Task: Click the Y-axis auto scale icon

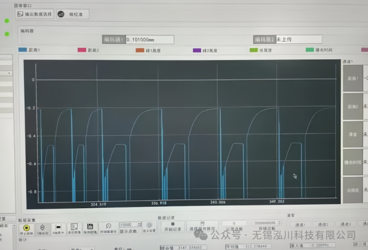Action: click(42, 227)
